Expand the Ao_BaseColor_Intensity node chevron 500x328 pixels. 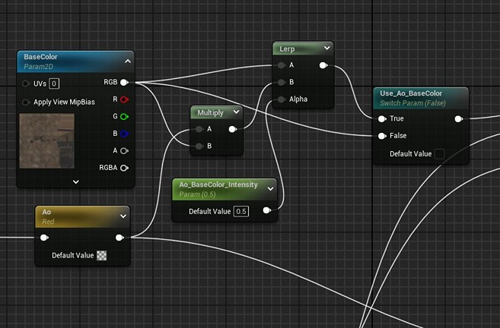click(270, 188)
